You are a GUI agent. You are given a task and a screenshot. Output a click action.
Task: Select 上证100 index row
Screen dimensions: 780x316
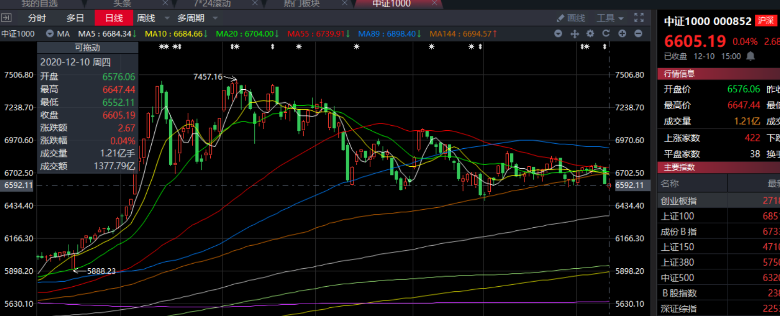point(718,216)
